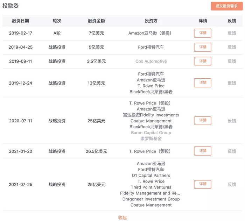Click the 融资金额 column header
Image resolution: width=245 pixels, height=221 pixels.
[x=96, y=21]
